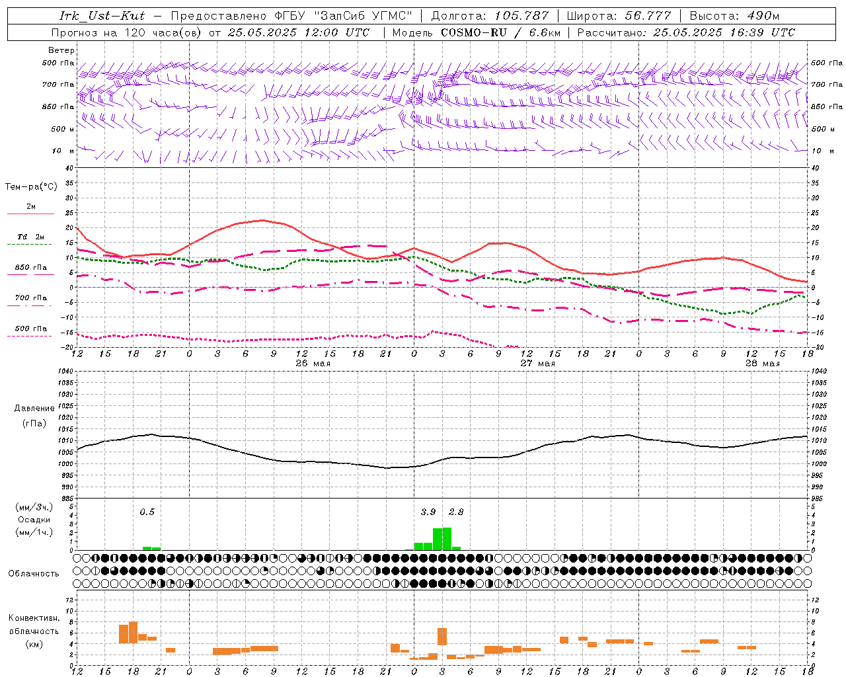Select the elevation text "Высота: 490м"

(x=734, y=16)
